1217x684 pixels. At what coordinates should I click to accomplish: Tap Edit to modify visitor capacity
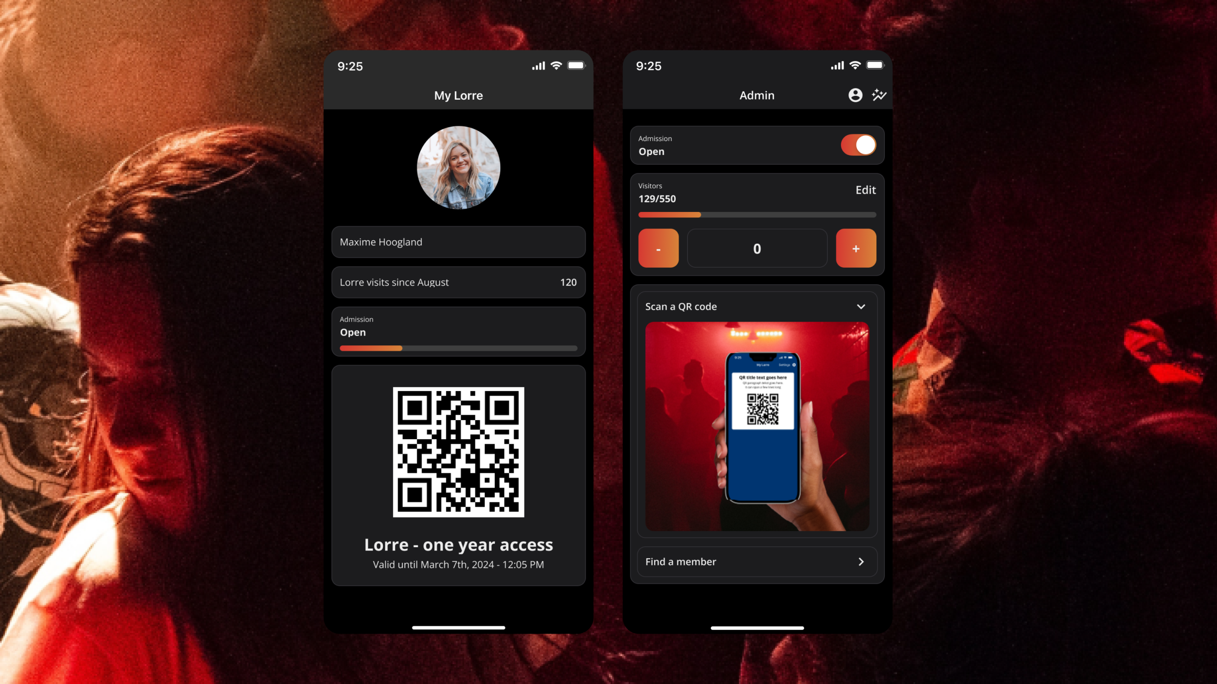[x=865, y=190]
